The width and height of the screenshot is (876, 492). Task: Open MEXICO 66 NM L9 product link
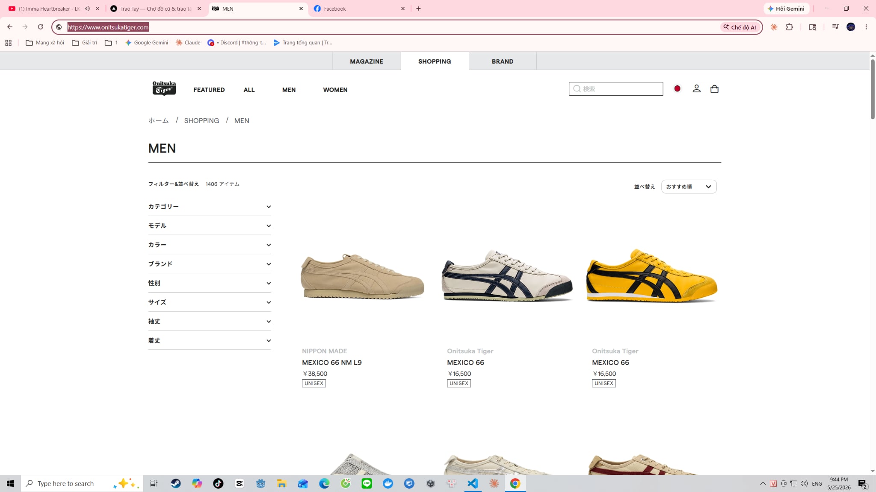331,363
